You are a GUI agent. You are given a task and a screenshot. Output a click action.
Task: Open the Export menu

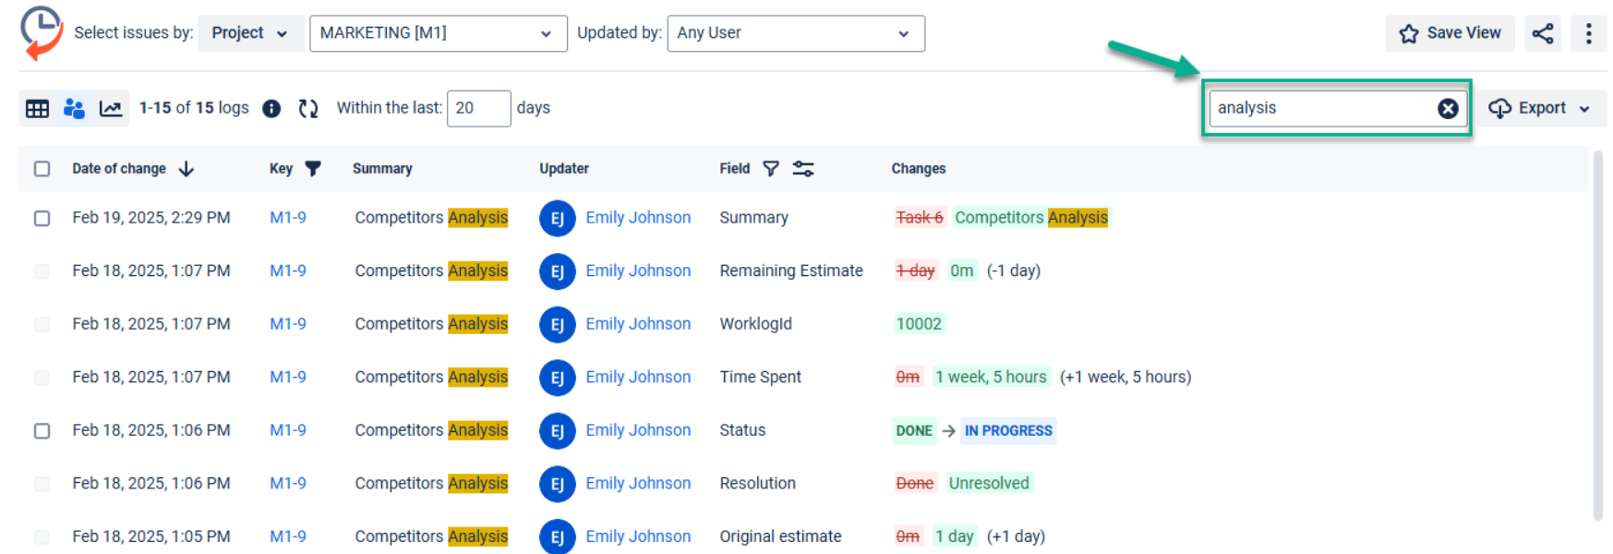[1541, 109]
